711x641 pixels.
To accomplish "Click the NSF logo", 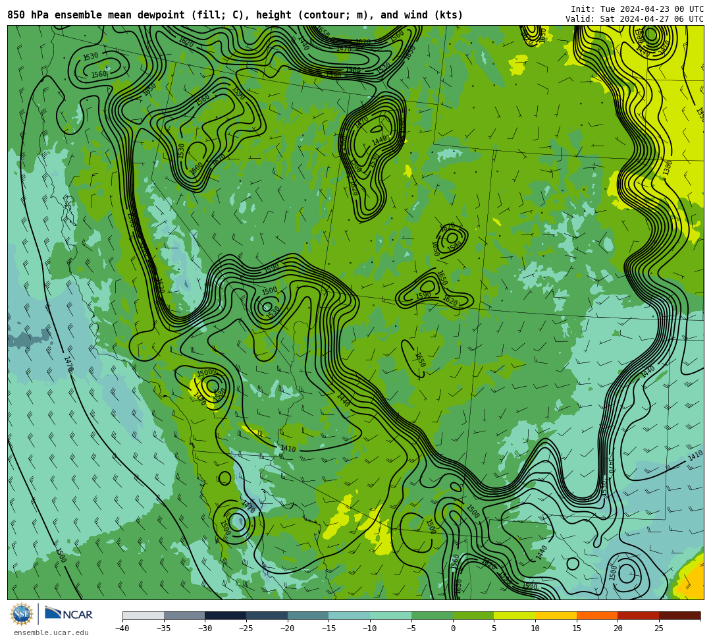I will [21, 615].
